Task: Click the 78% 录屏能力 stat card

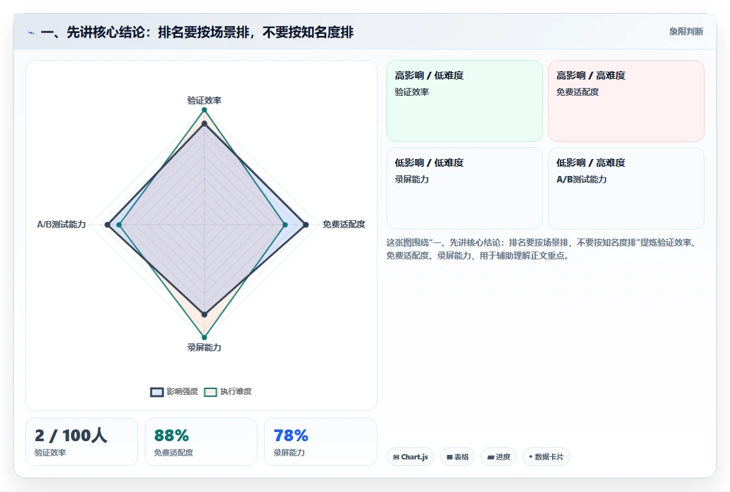Action: 321,442
